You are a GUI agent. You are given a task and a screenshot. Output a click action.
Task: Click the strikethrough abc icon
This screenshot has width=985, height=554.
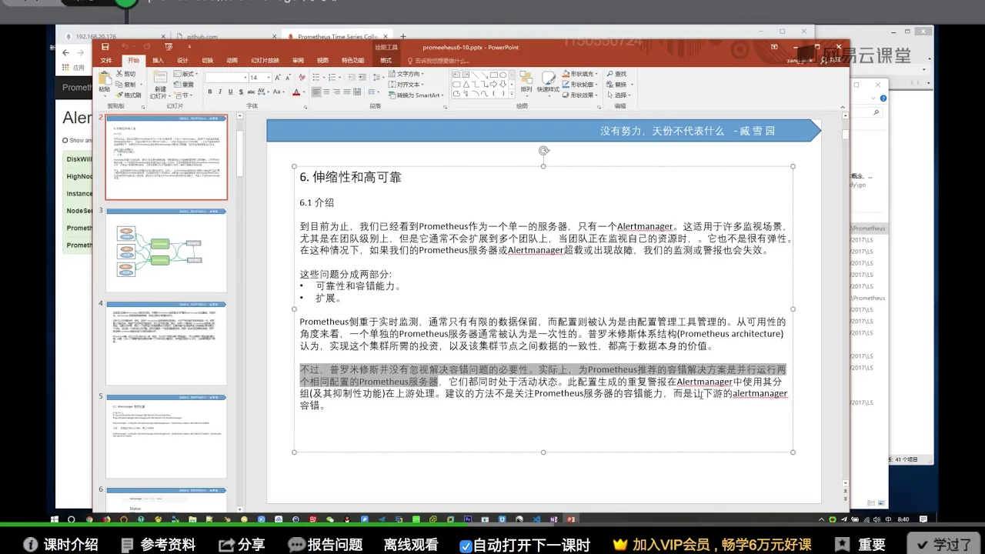249,92
